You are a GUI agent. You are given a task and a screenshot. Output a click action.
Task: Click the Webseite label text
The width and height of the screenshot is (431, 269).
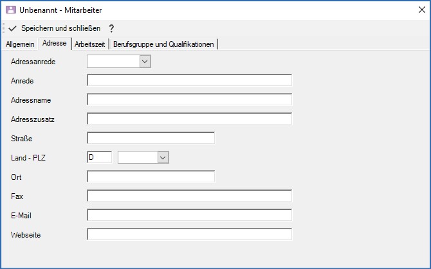coord(26,235)
